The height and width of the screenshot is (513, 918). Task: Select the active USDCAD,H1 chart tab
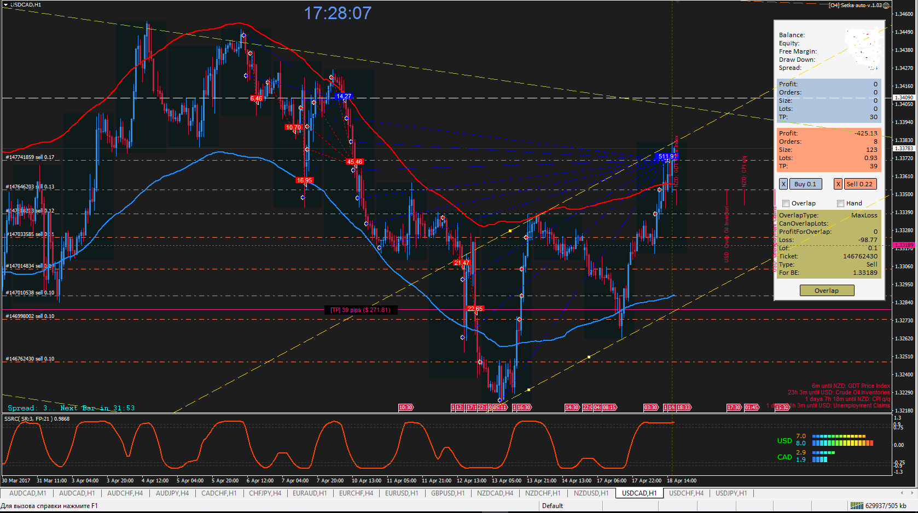click(640, 493)
